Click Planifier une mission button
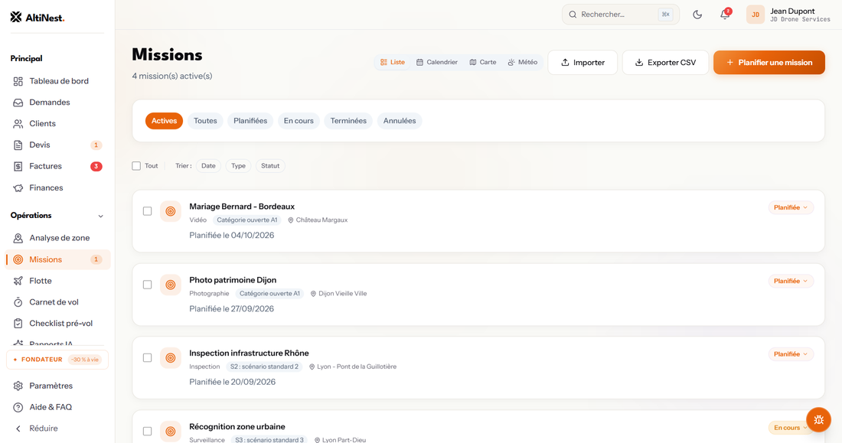The height and width of the screenshot is (443, 842). pyautogui.click(x=769, y=62)
